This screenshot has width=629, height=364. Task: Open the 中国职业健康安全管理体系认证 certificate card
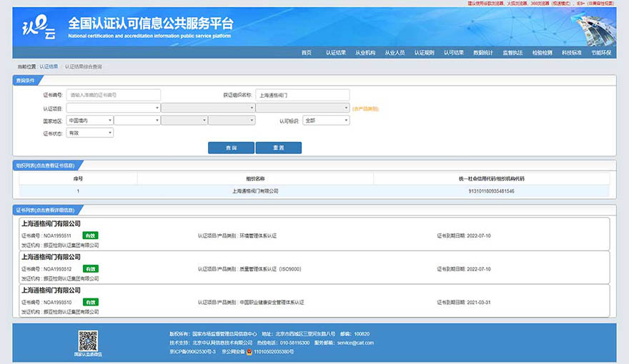(314, 300)
